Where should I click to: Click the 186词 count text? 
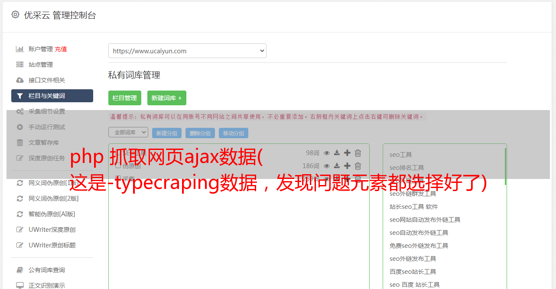(x=311, y=166)
